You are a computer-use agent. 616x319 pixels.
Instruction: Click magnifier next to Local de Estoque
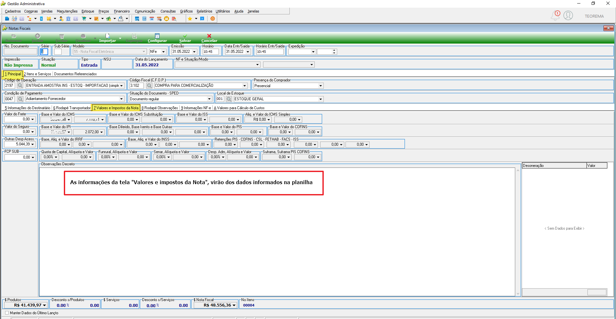pyautogui.click(x=229, y=99)
